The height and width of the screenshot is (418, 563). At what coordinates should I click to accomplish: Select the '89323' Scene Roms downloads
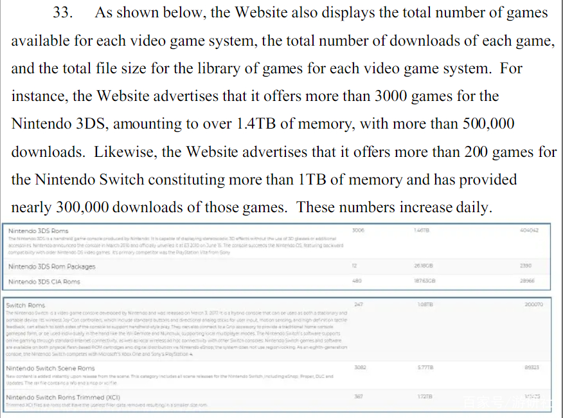pos(532,367)
